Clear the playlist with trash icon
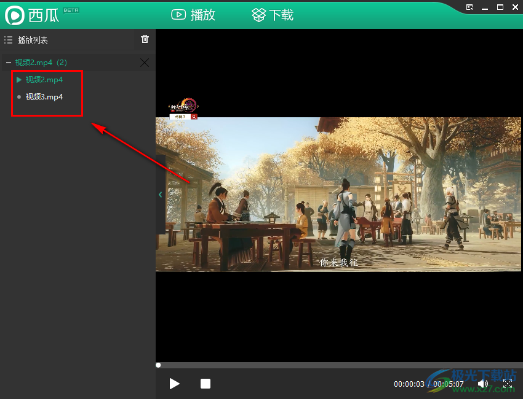Viewport: 523px width, 399px height. [145, 39]
